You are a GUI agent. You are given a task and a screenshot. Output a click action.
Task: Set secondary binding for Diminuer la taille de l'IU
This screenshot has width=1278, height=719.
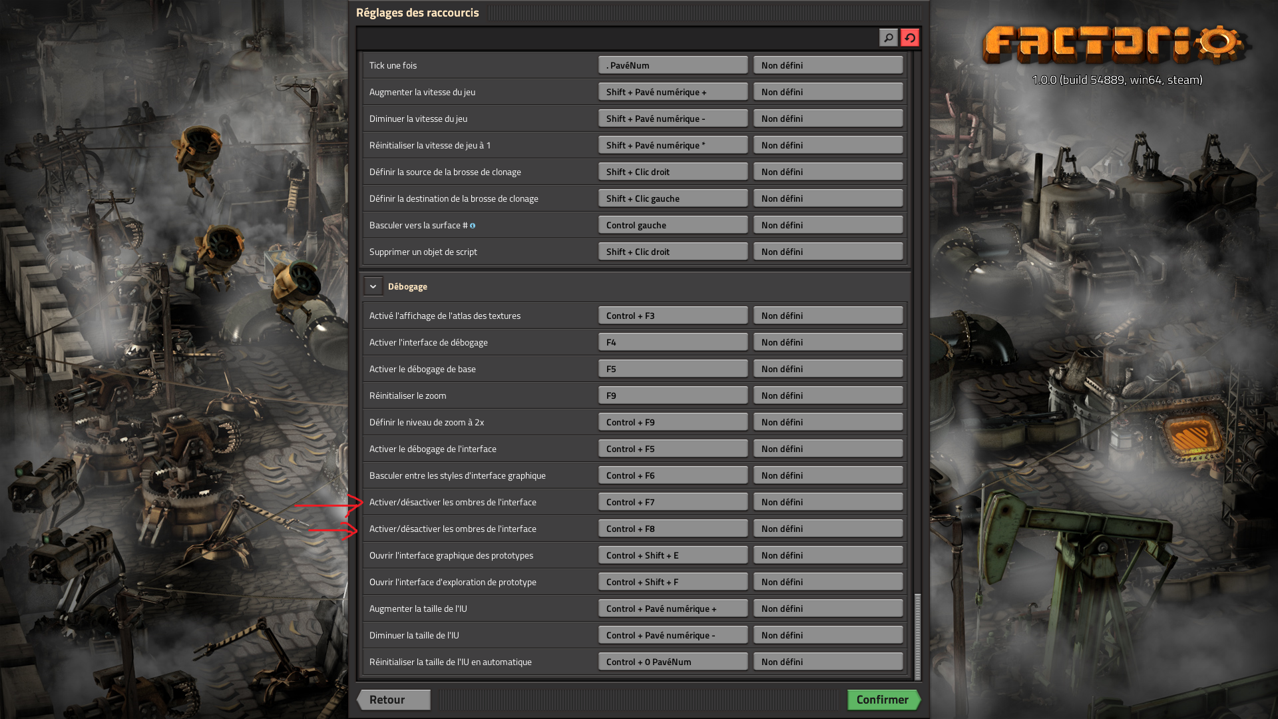[828, 635]
